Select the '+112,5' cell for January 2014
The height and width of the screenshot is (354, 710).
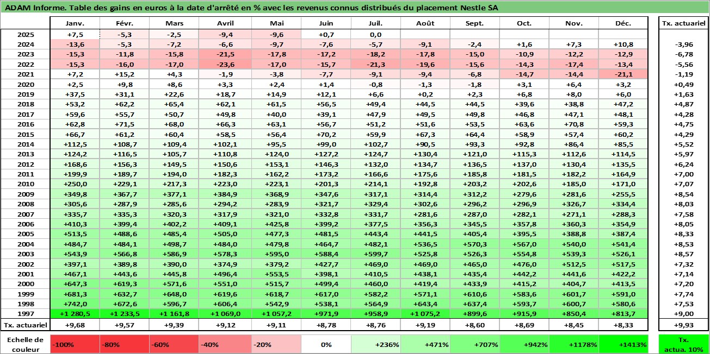point(75,144)
